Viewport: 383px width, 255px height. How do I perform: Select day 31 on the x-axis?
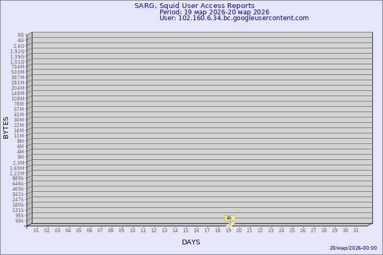pos(356,230)
